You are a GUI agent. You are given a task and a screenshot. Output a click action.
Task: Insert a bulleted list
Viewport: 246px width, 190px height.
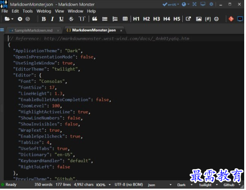pos(105,19)
